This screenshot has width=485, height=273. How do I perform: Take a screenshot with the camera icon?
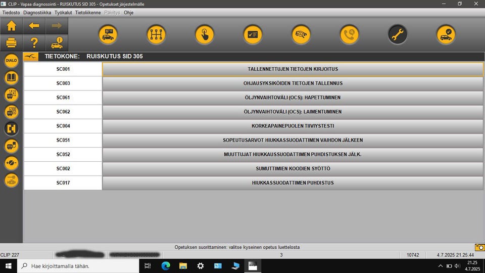click(x=479, y=247)
